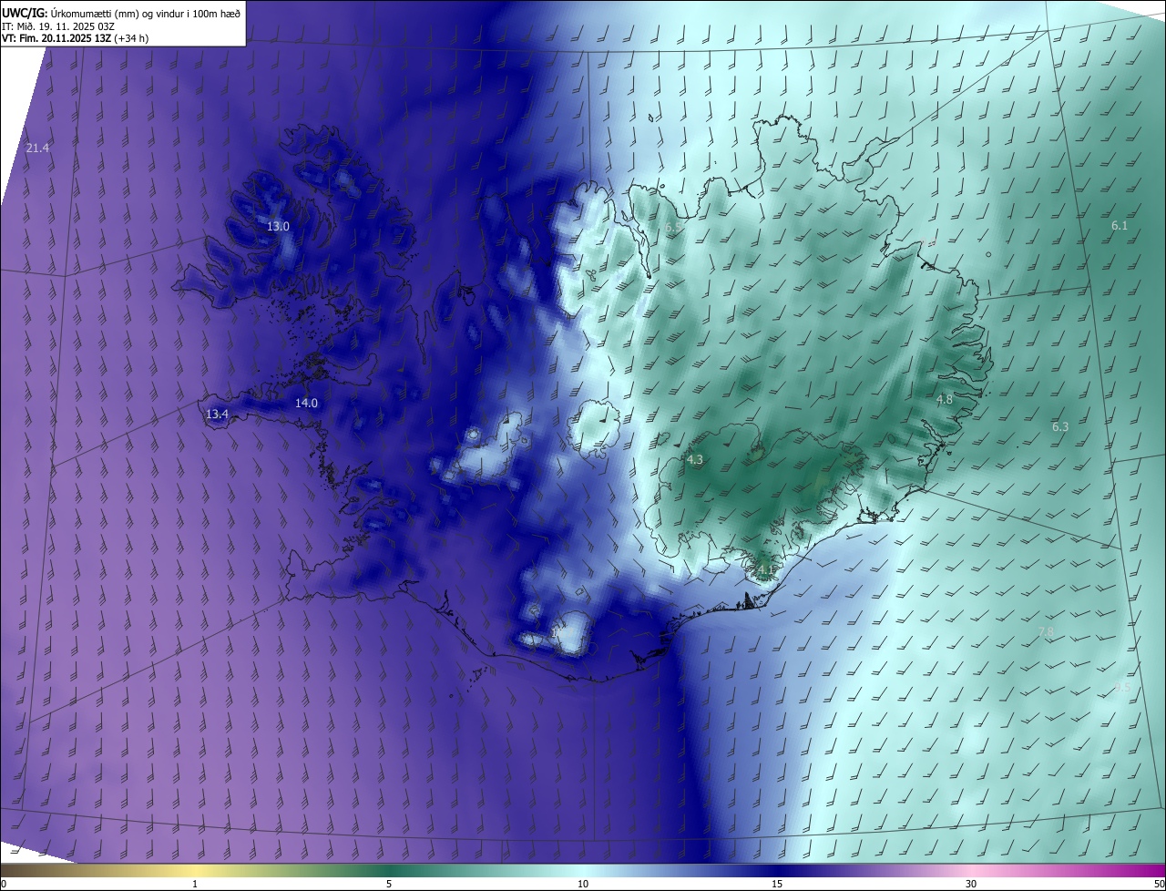
Task: Click the 13.4 value label
Action: pyautogui.click(x=217, y=414)
